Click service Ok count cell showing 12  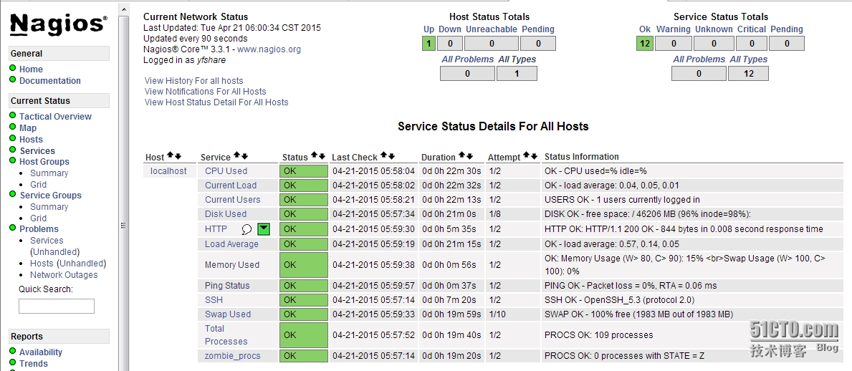645,44
